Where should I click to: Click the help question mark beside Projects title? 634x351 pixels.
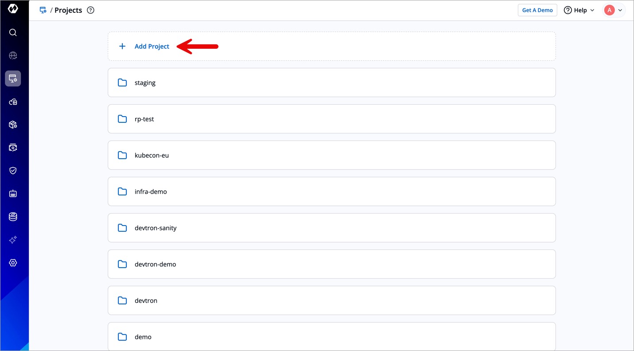91,10
